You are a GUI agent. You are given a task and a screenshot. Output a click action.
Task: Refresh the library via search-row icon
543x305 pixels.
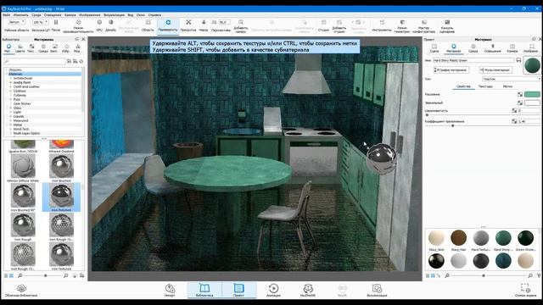pos(81,61)
